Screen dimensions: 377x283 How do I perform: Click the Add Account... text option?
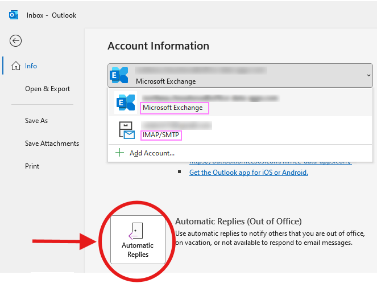click(152, 153)
